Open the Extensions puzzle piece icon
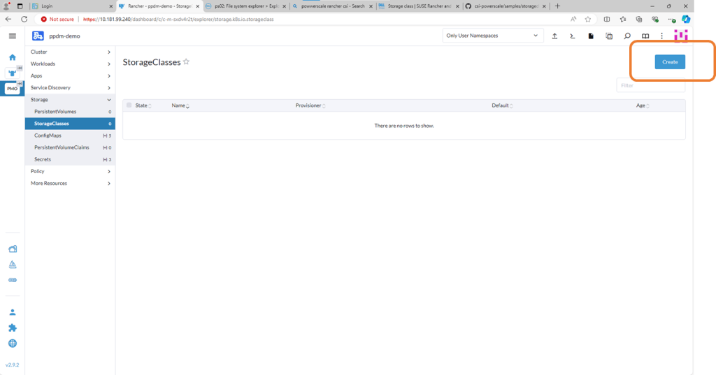 [12, 328]
